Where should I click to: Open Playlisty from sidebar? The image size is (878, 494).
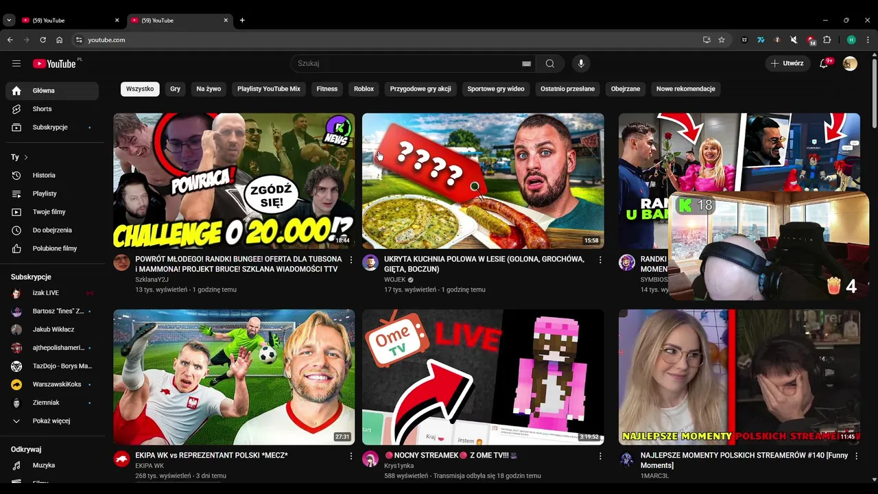(52, 193)
